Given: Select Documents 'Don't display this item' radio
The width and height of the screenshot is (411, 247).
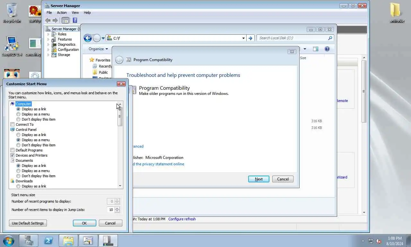Looking at the screenshot, I should [18, 176].
